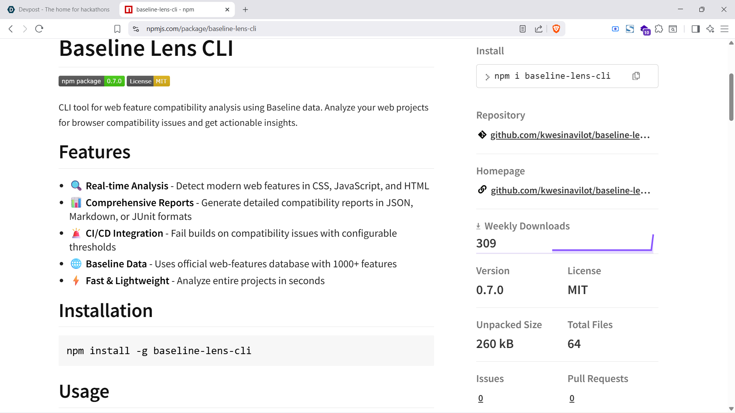The height and width of the screenshot is (413, 735).
Task: Reload the current page
Action: tap(39, 29)
